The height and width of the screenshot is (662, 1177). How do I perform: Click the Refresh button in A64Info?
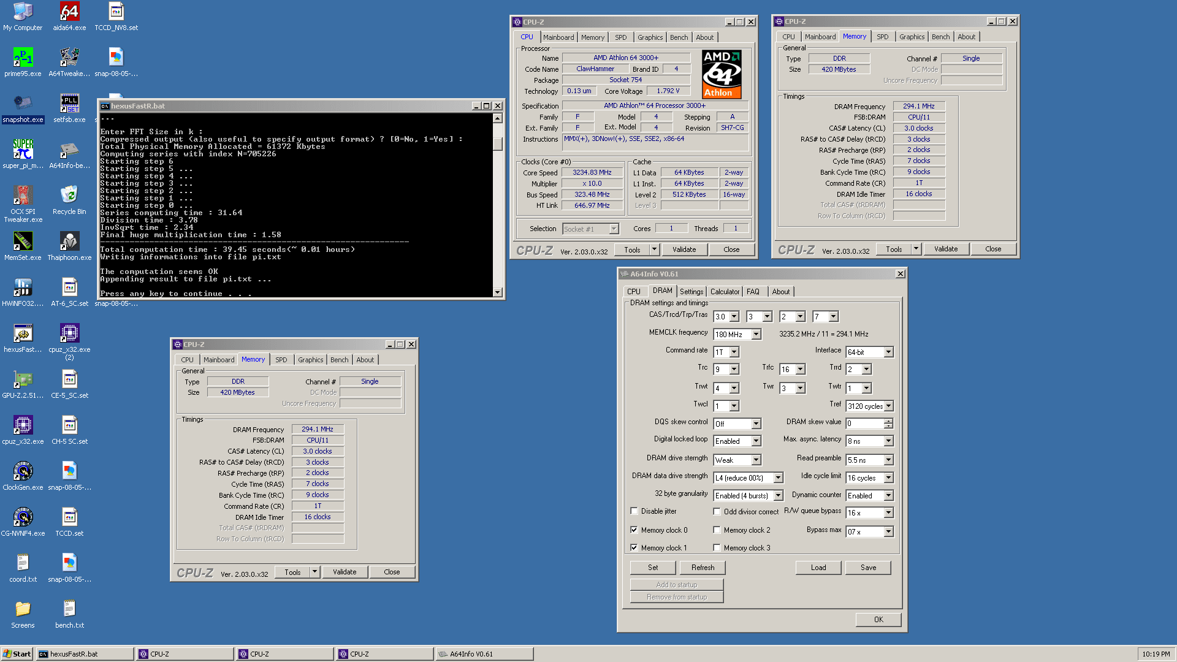pos(703,568)
